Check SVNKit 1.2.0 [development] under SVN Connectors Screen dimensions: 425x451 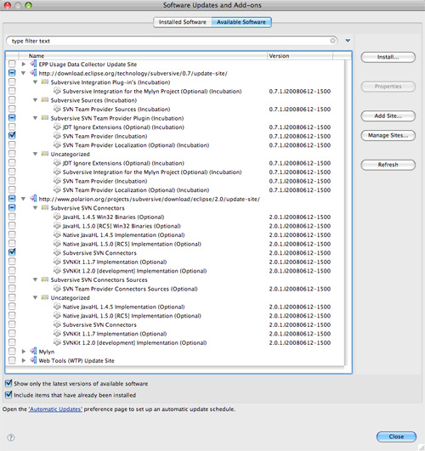(x=12, y=270)
